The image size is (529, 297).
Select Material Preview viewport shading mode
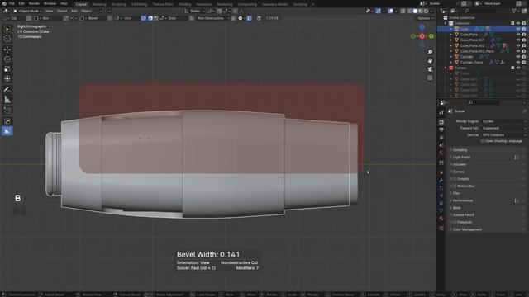coord(421,11)
